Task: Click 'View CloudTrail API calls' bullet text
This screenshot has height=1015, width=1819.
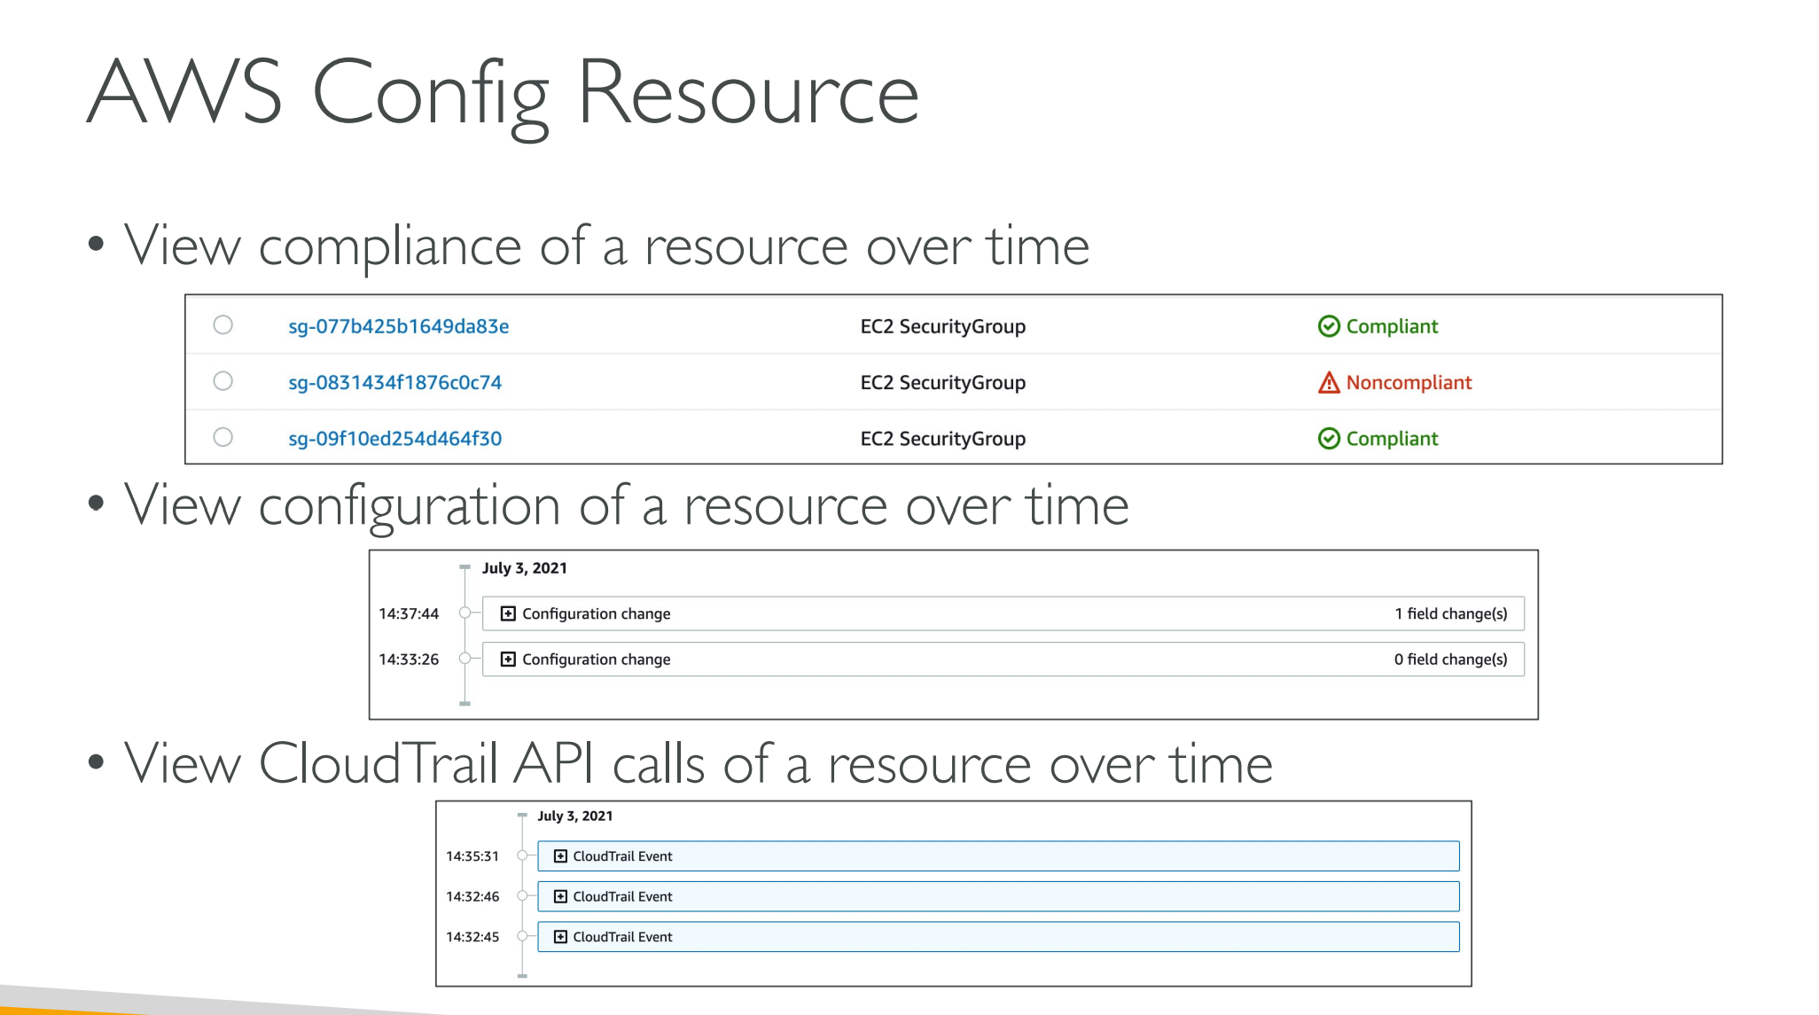Action: [699, 764]
